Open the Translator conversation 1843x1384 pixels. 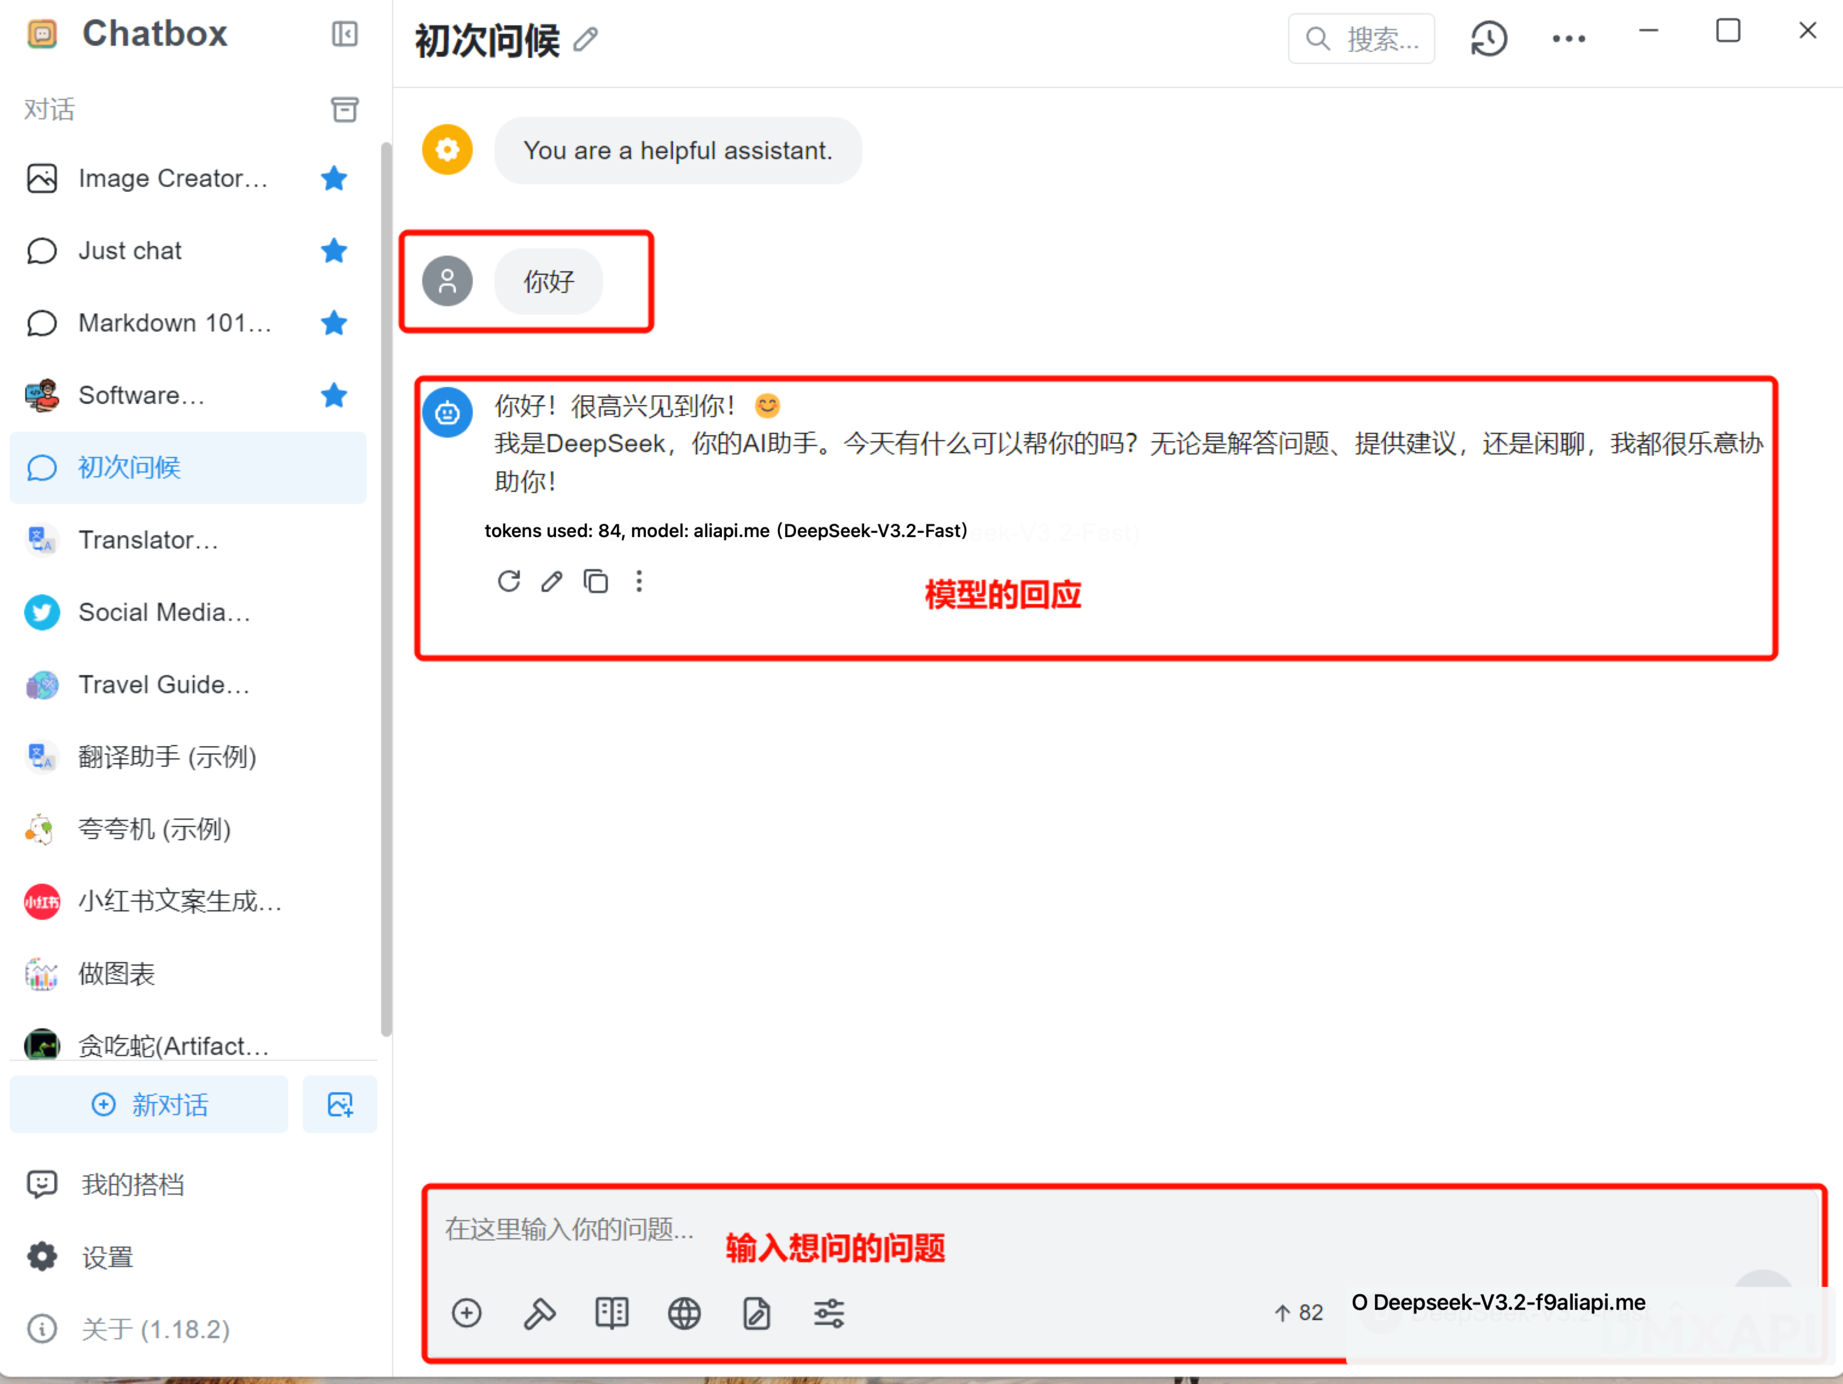click(188, 540)
